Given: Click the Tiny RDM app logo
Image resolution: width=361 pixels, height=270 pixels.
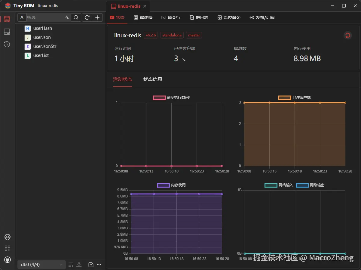Looking at the screenshot, I should click(x=8, y=6).
